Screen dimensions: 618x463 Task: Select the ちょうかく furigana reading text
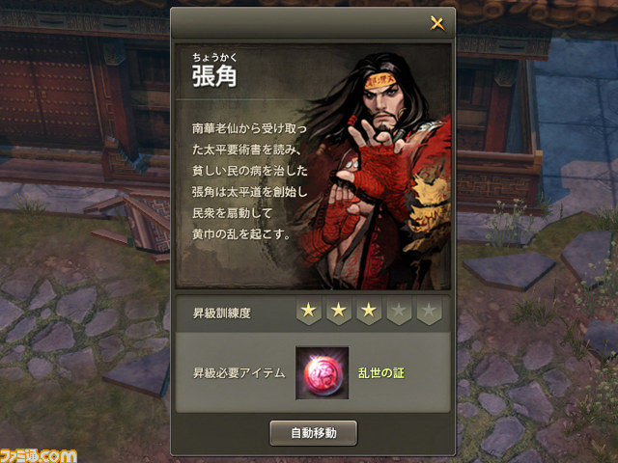(x=214, y=58)
